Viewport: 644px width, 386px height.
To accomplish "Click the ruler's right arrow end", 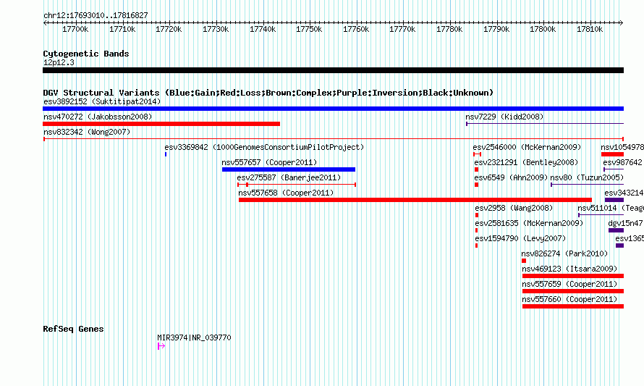I will pos(622,23).
